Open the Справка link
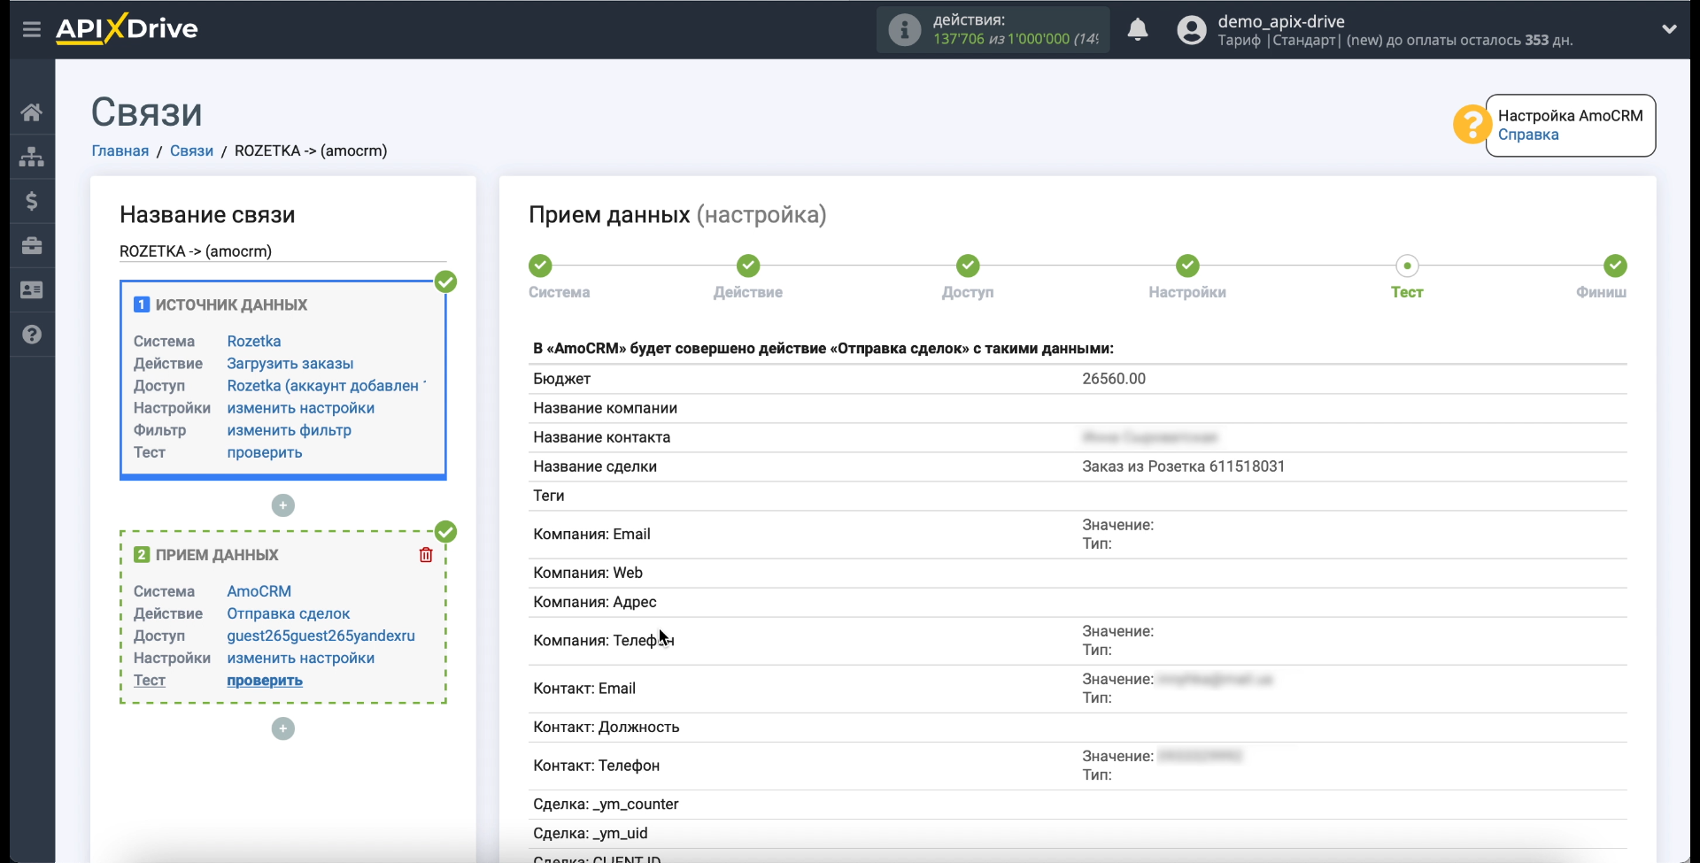The width and height of the screenshot is (1700, 863). [x=1528, y=135]
